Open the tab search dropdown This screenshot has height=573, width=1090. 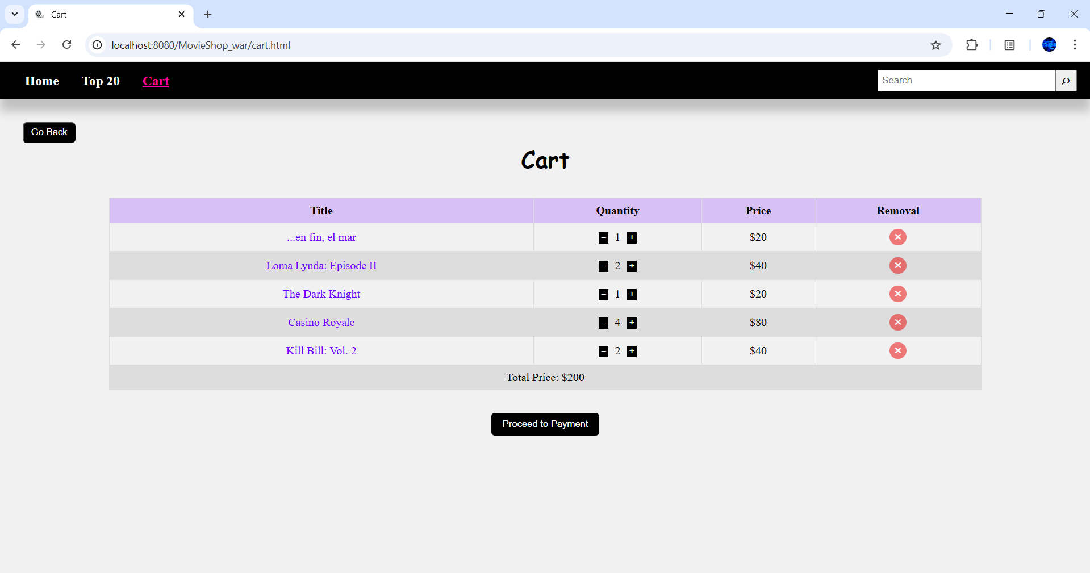[15, 14]
